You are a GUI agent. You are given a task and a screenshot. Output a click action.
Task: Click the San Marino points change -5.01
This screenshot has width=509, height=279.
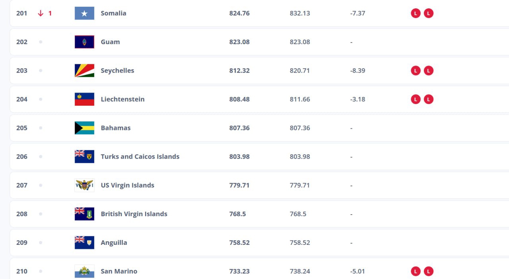357,271
